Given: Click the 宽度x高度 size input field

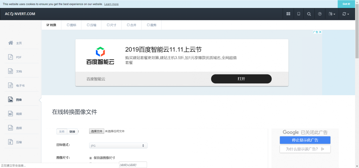Looking at the screenshot, I should [x=133, y=165].
